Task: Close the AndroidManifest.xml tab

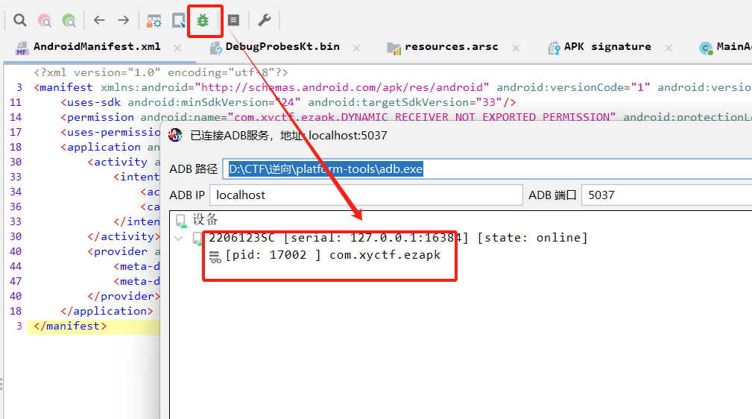Action: point(177,48)
